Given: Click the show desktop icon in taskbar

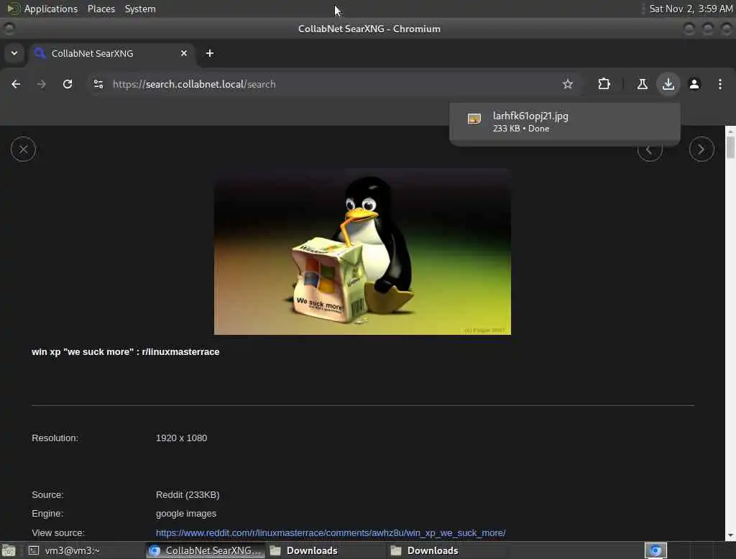Looking at the screenshot, I should [9, 550].
